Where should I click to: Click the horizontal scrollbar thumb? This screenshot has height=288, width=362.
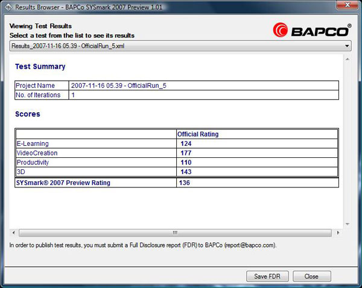[x=175, y=233]
